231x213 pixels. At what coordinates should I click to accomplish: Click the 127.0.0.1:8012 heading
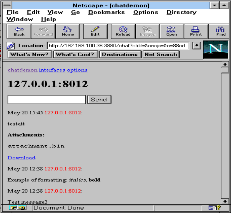48,84
